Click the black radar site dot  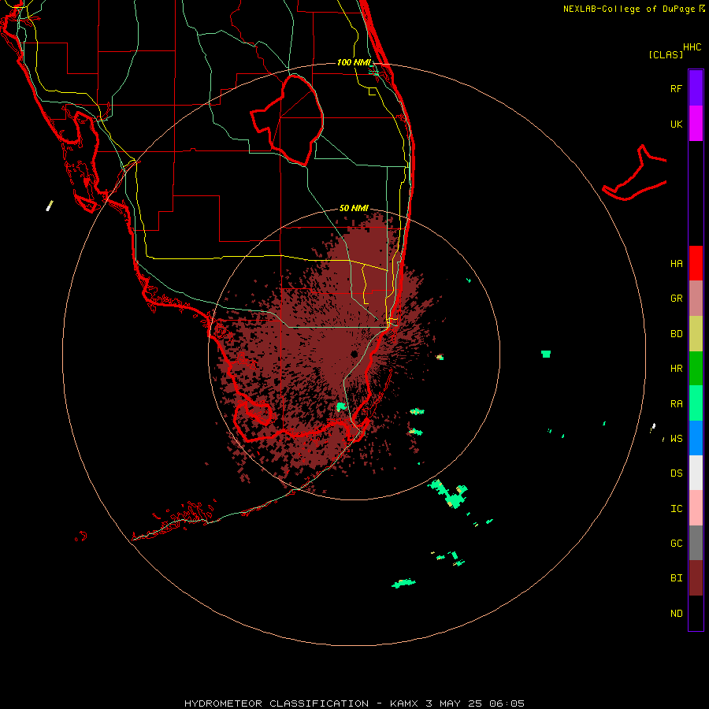[x=354, y=354]
